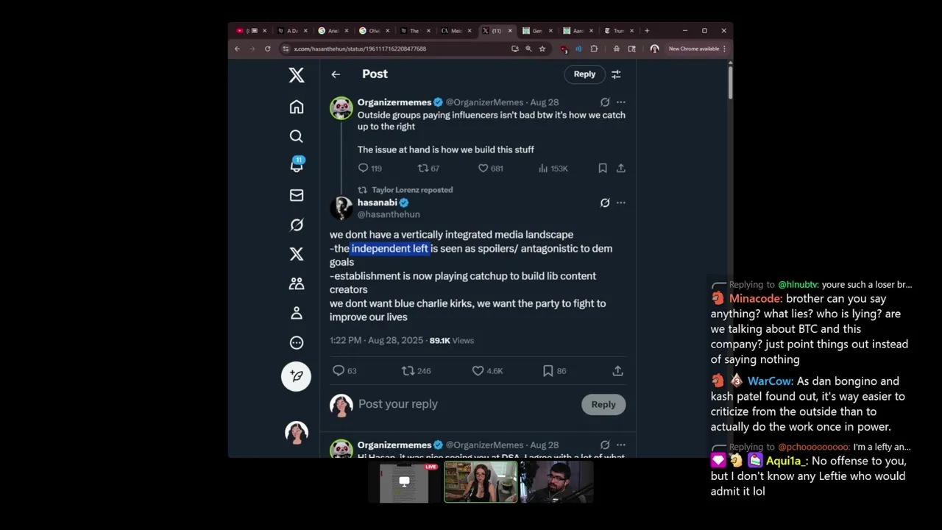Repost Organizermemes post with 67 reposts
This screenshot has width=942, height=530.
428,169
